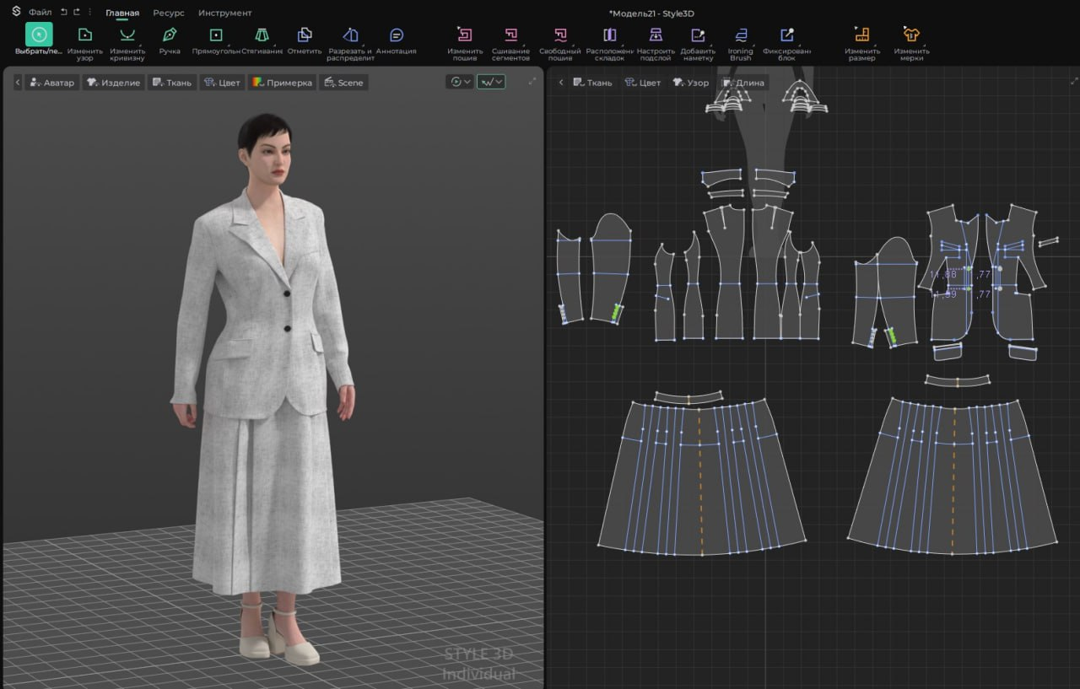Switch to the Ресурс tab

click(169, 13)
